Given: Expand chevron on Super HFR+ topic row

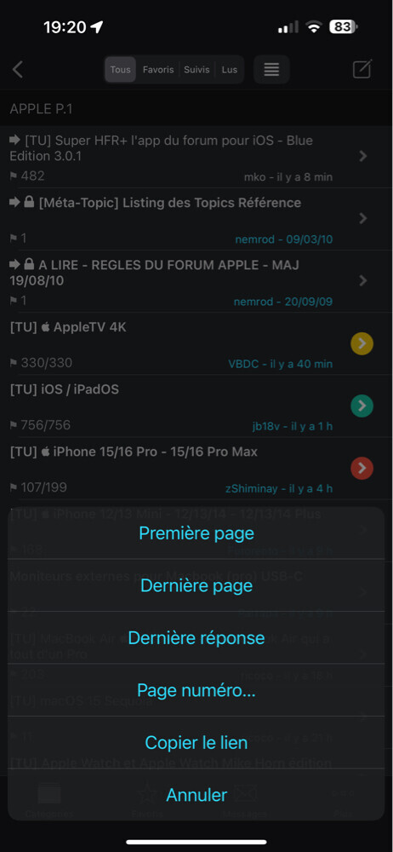Looking at the screenshot, I should 363,157.
